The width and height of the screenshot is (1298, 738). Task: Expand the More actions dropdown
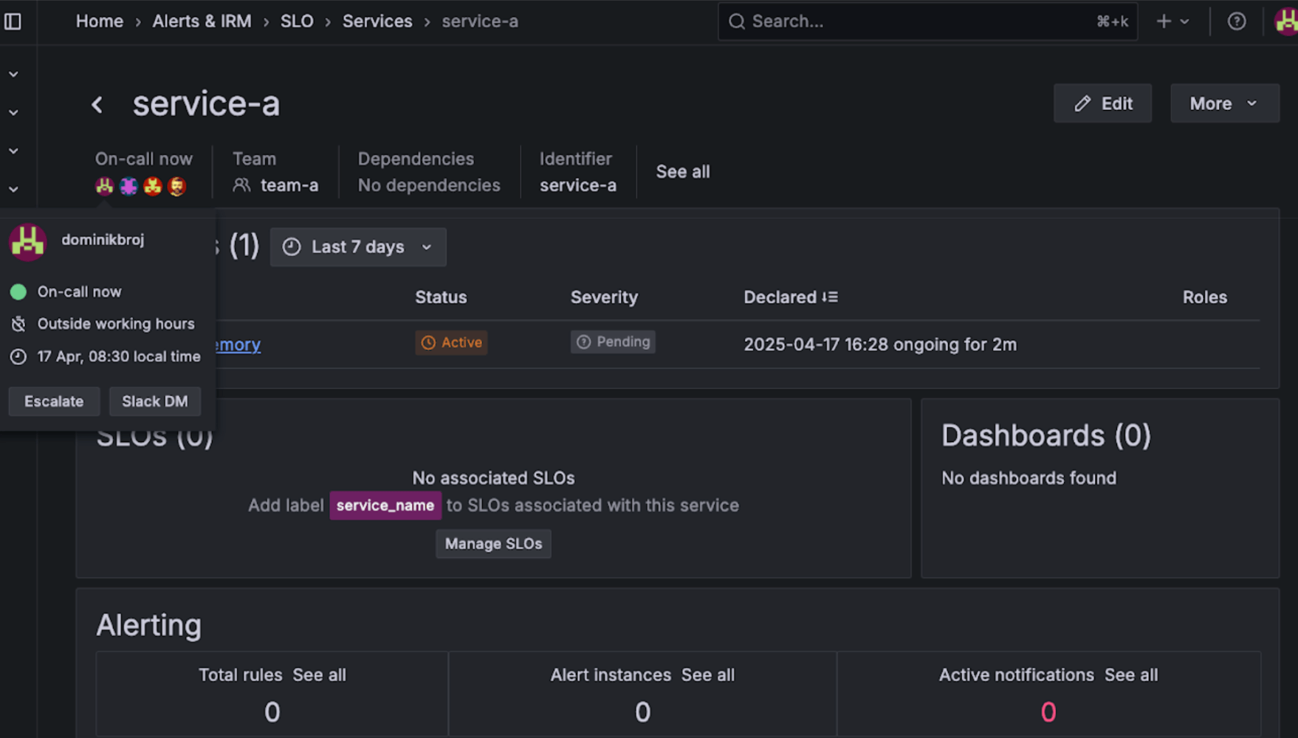click(x=1223, y=103)
